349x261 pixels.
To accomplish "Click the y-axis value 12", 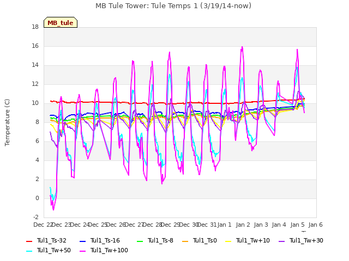I will [35, 84].
